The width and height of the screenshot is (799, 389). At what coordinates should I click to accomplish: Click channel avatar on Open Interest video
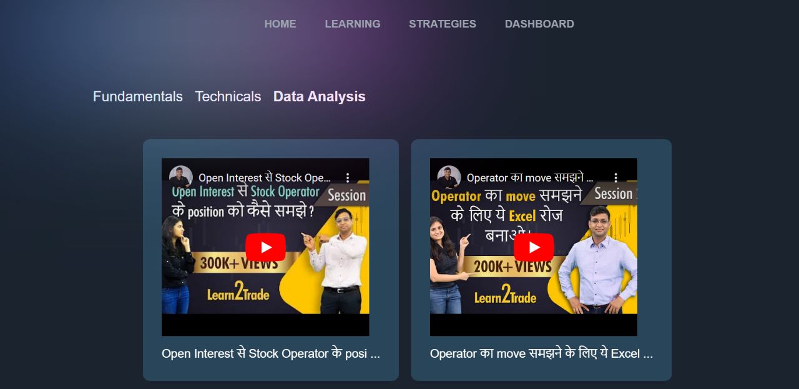pos(181,177)
